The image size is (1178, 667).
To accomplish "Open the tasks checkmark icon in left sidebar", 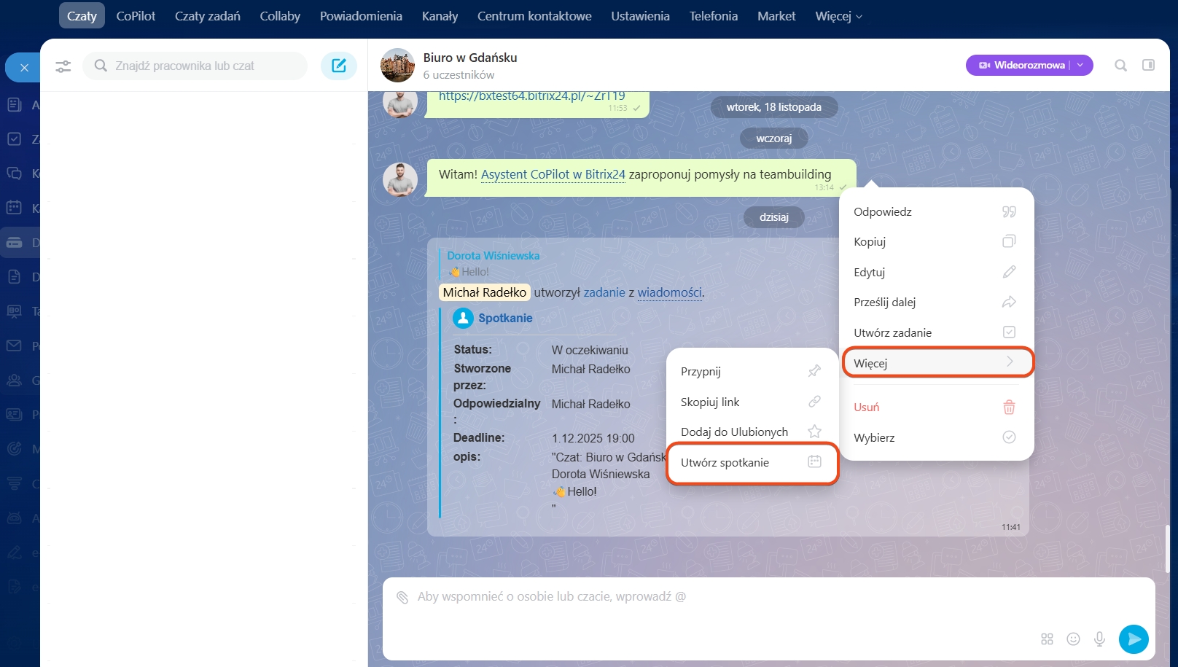I will [14, 139].
